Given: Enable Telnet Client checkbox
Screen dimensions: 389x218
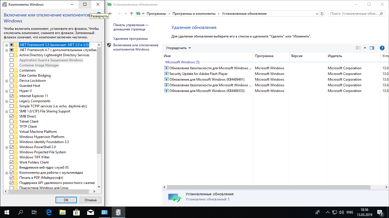Looking at the screenshot, I should 11,121.
